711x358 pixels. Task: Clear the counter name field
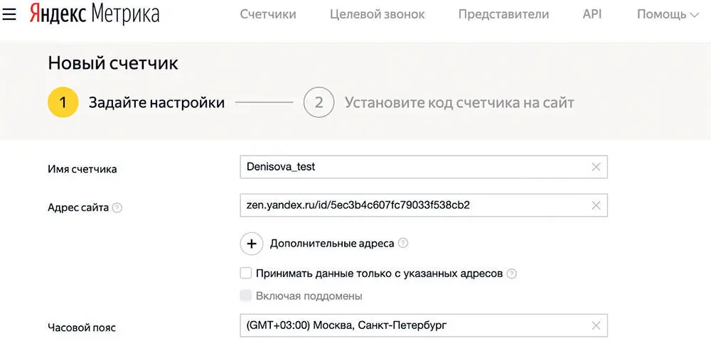596,167
